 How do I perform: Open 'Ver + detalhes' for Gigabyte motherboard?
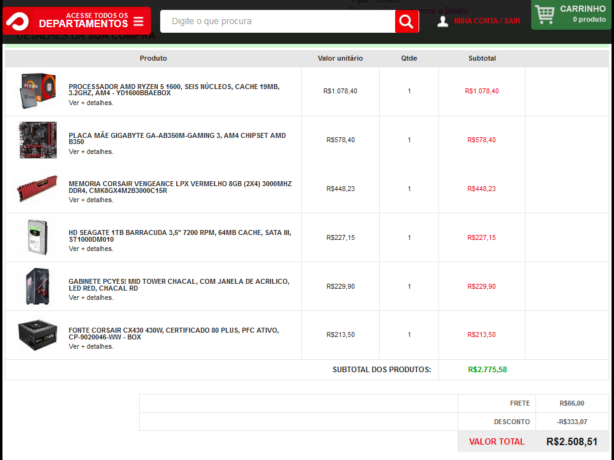coord(91,152)
